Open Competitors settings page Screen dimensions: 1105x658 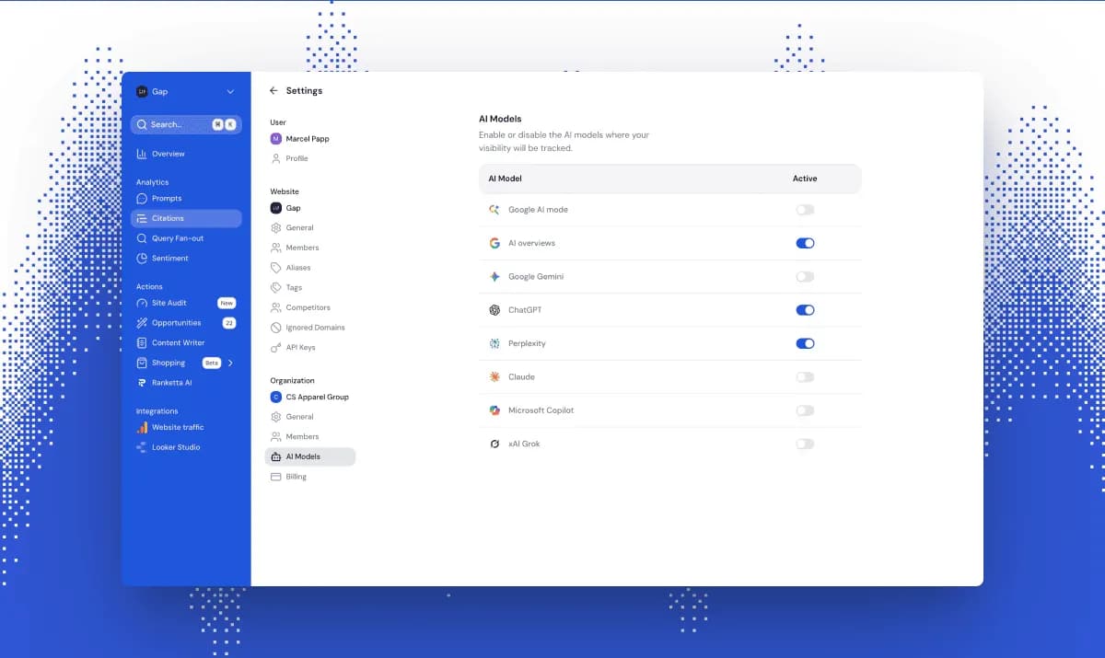point(309,307)
